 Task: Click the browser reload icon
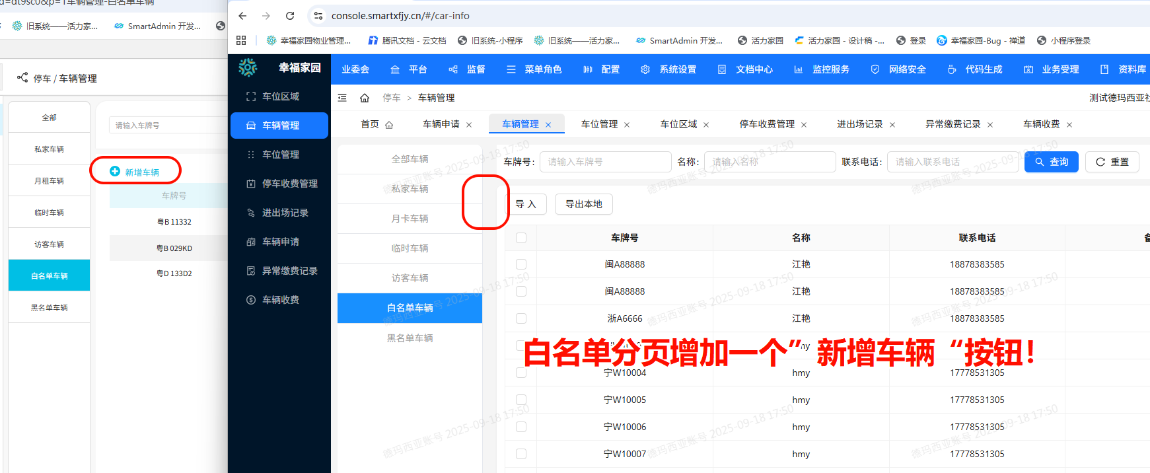pos(290,16)
